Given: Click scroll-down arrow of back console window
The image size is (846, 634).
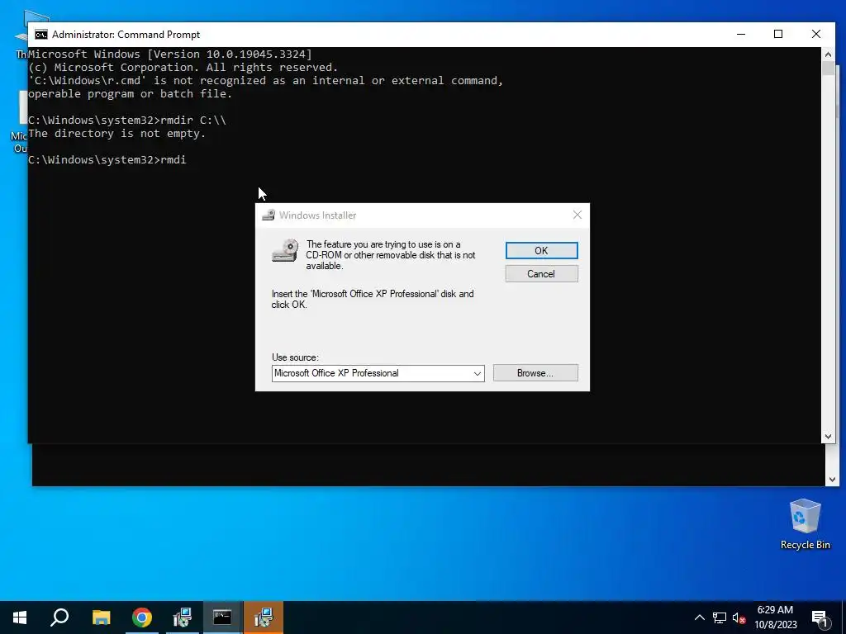Looking at the screenshot, I should point(832,480).
